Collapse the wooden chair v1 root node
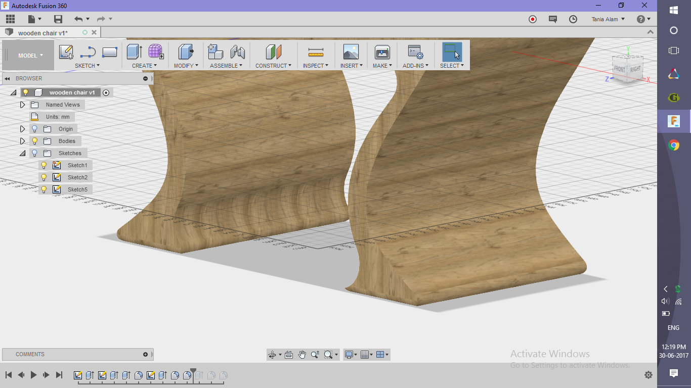691x388 pixels. click(13, 92)
